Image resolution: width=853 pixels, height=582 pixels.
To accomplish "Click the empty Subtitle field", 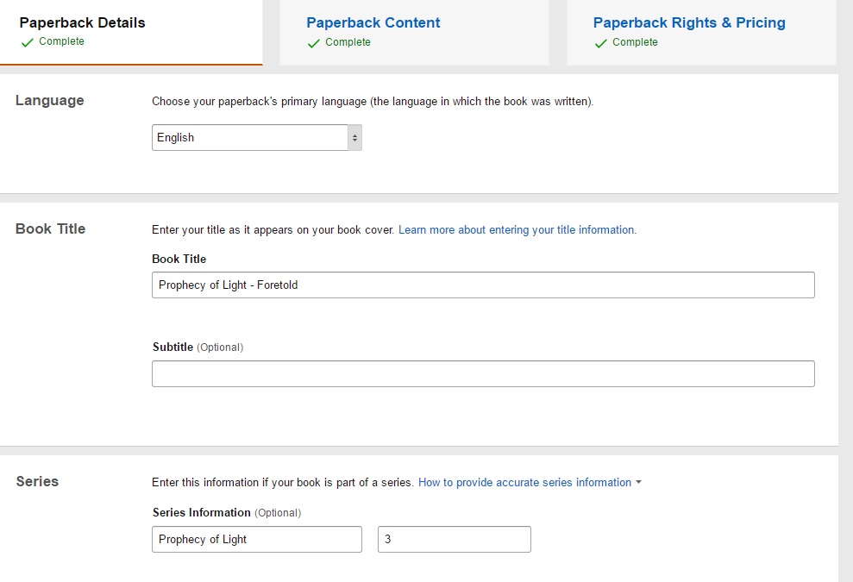I will pos(483,373).
